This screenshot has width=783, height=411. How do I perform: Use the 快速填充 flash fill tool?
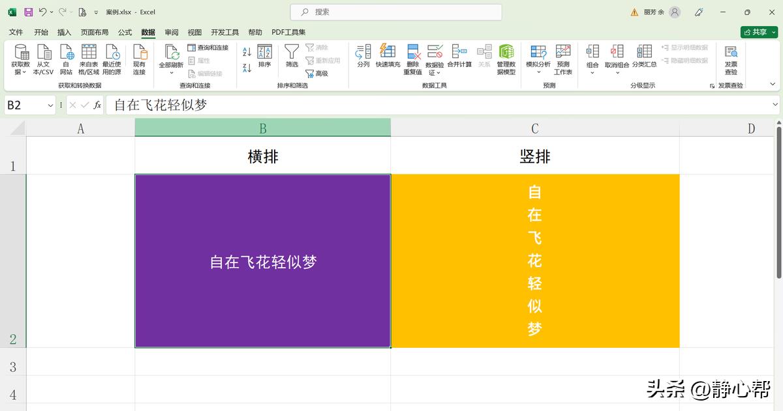click(x=388, y=59)
